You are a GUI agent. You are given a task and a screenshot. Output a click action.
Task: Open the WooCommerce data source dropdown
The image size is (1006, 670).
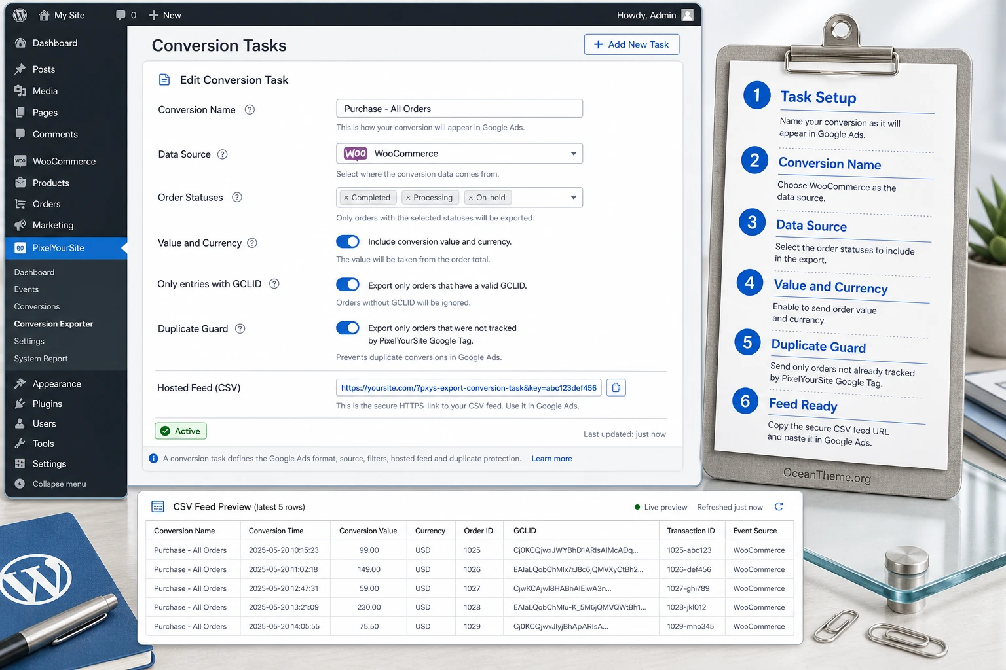click(459, 154)
